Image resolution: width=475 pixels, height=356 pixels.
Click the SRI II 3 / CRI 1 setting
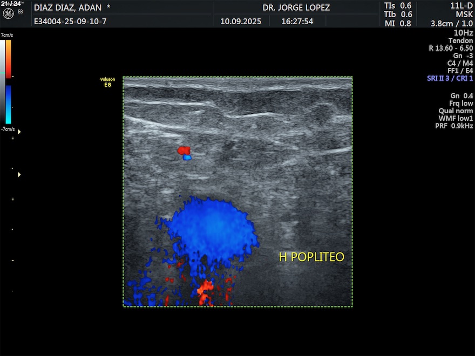[450, 78]
